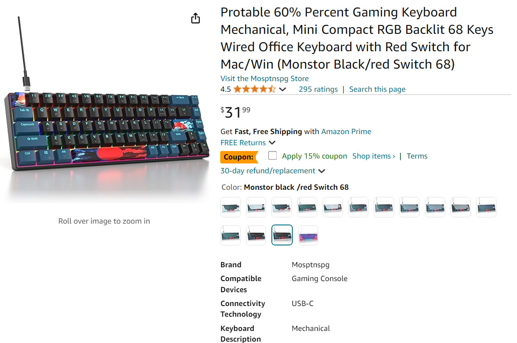
Task: Select the purple and pink keyboard color swatch
Action: click(308, 235)
